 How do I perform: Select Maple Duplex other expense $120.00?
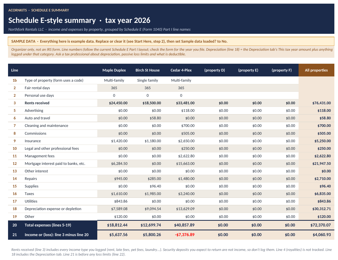point(114,217)
